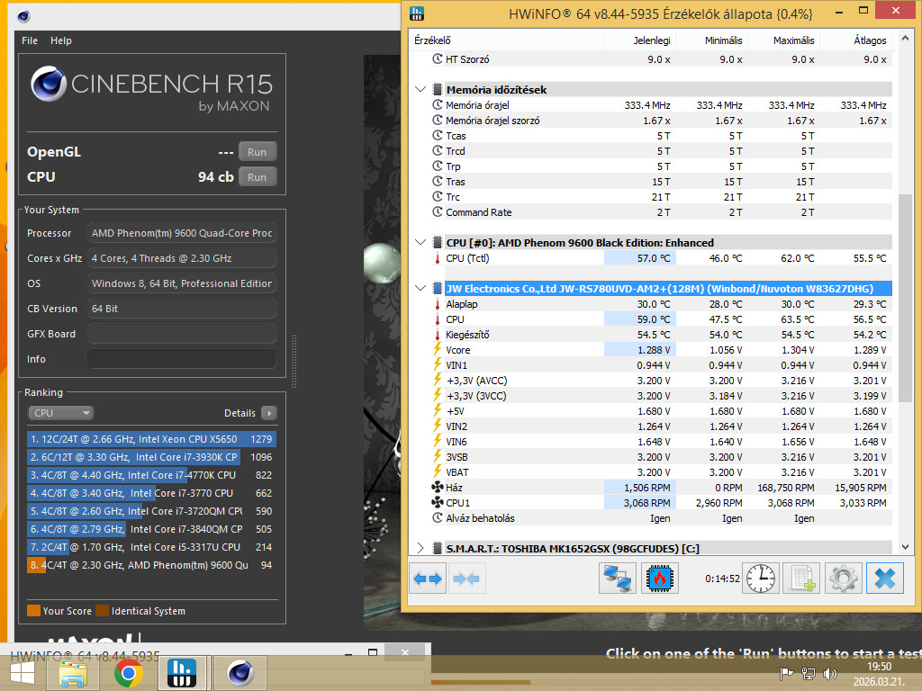Click the VBAT voltage row
This screenshot has height=691, width=922.
[661, 471]
